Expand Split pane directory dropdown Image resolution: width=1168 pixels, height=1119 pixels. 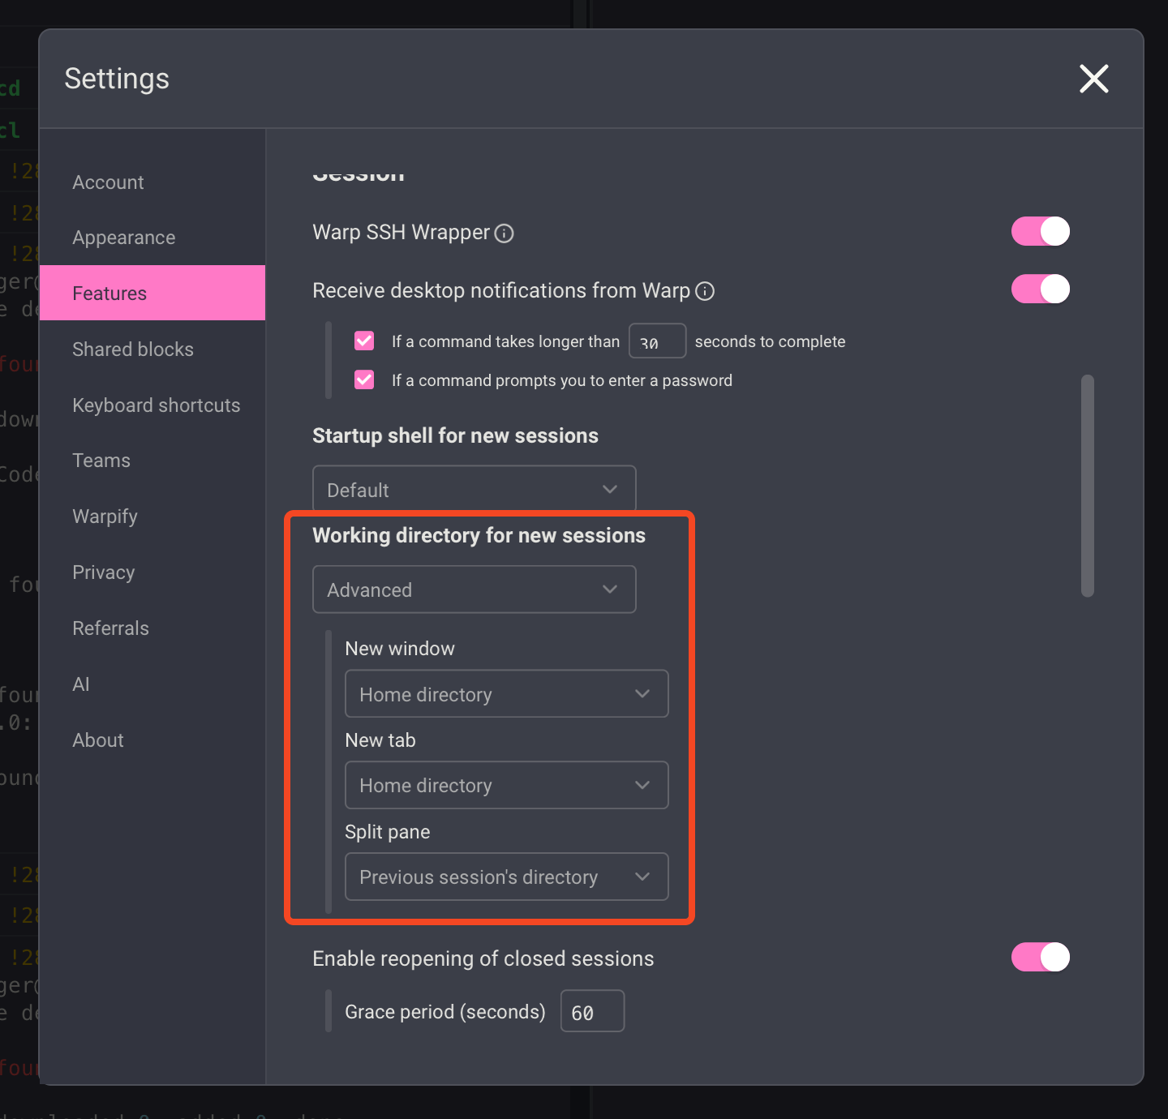(506, 877)
